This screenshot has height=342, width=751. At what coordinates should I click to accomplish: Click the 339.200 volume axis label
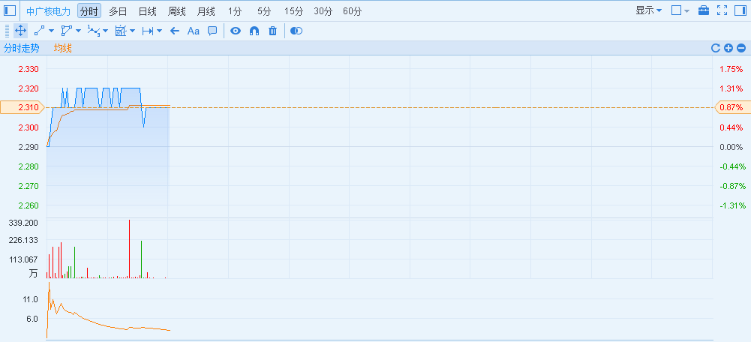[x=25, y=223]
